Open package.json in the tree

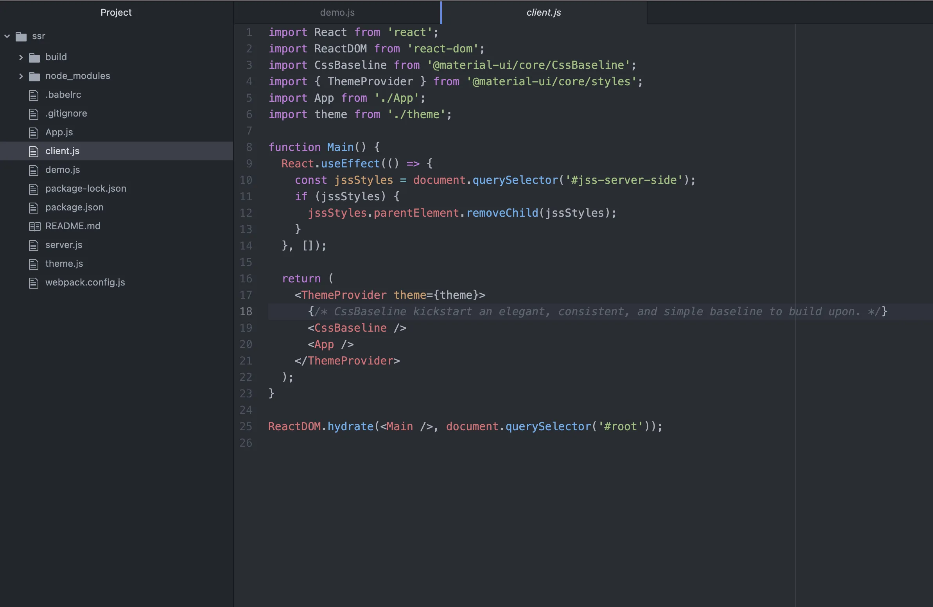pos(74,207)
